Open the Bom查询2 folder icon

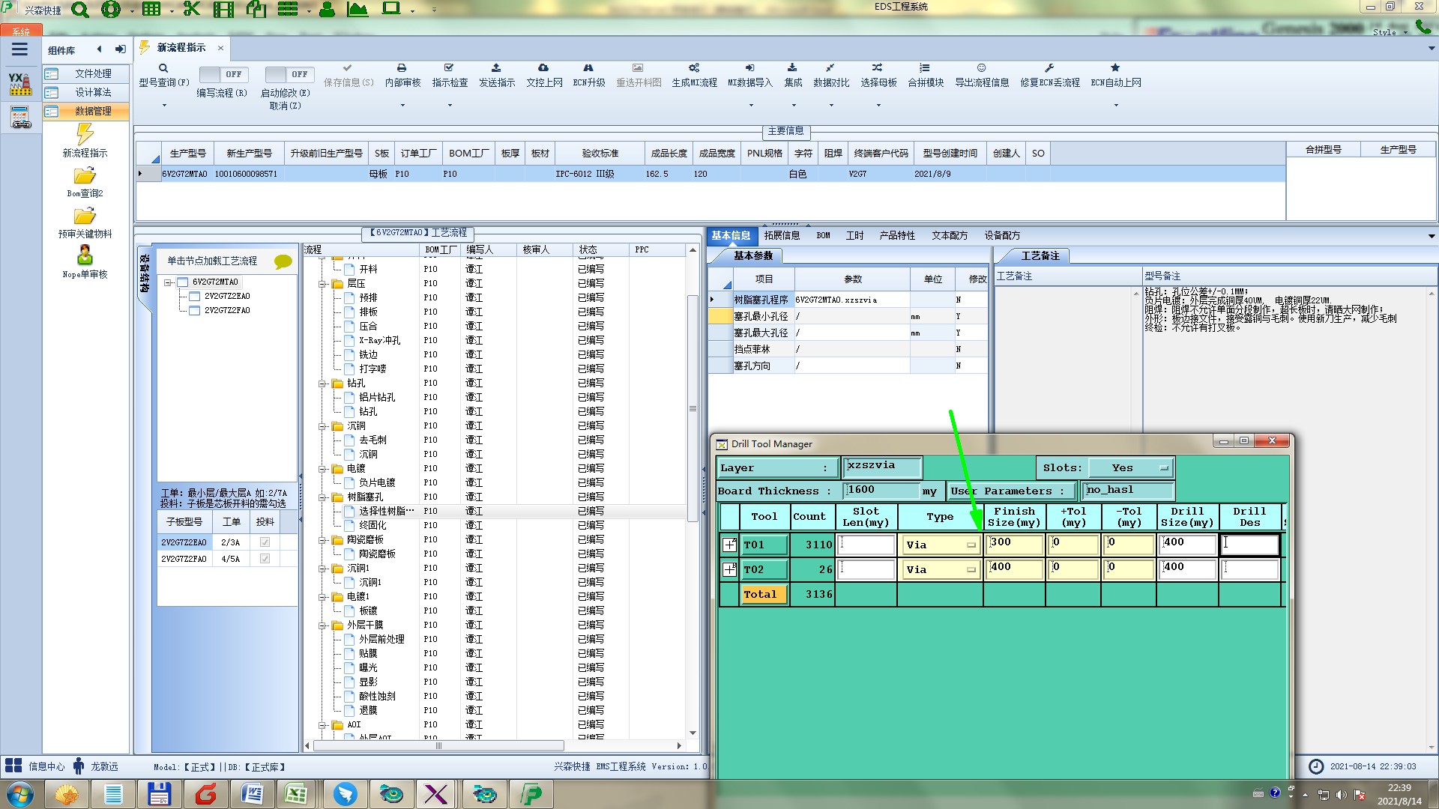(x=85, y=176)
